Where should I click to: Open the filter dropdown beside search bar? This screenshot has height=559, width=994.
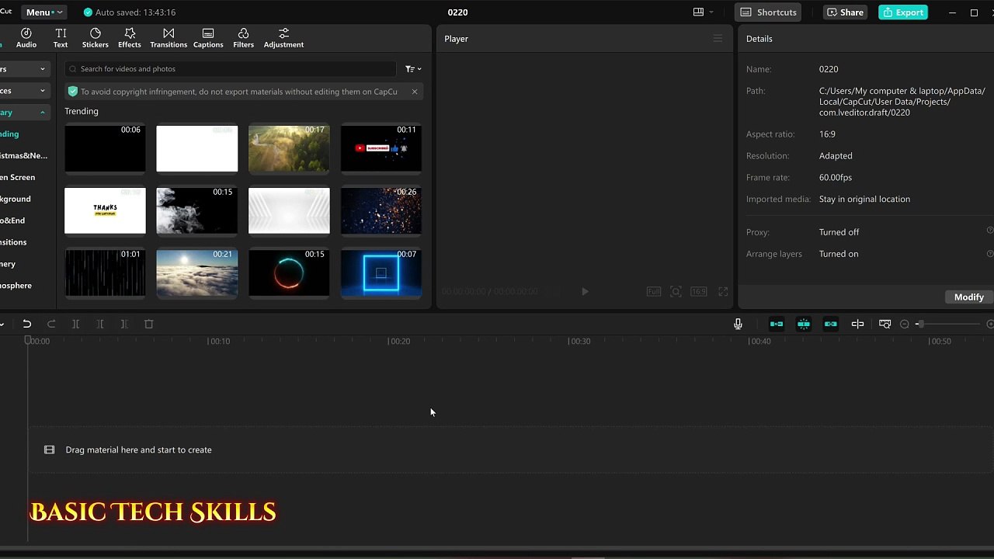coord(413,69)
